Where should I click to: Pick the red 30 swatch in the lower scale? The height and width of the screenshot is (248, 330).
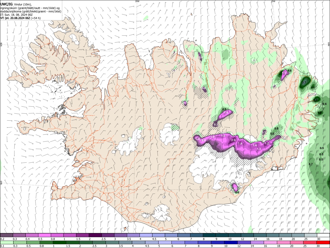pyautogui.click(x=323, y=242)
